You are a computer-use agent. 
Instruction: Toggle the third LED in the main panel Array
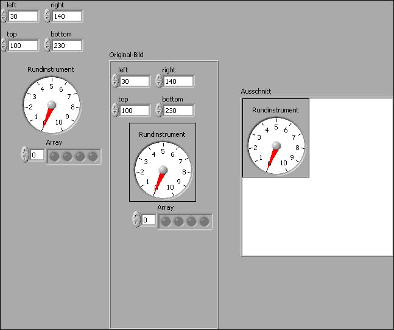coord(80,156)
